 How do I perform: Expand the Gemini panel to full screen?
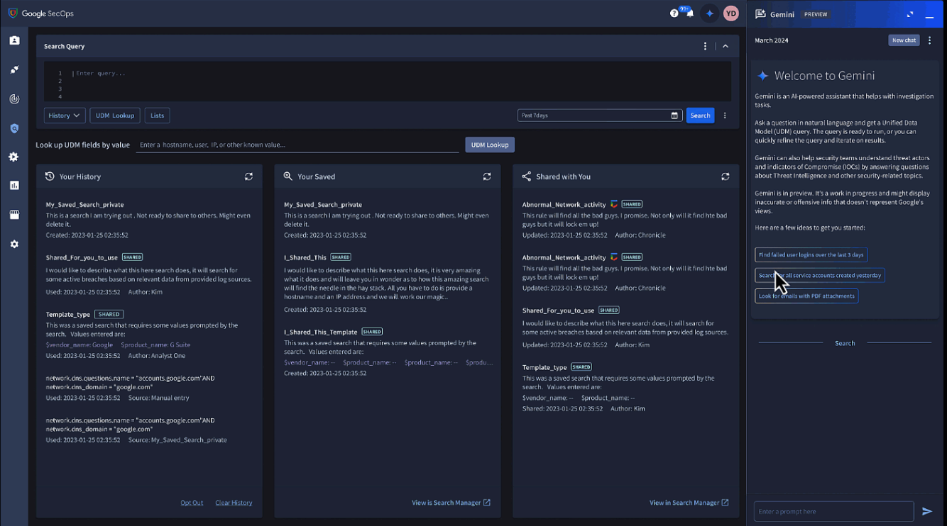pyautogui.click(x=910, y=13)
